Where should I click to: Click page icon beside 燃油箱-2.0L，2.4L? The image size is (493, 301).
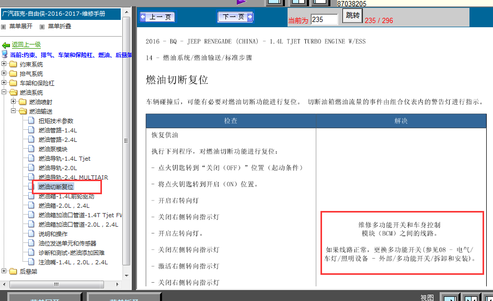(x=31, y=205)
